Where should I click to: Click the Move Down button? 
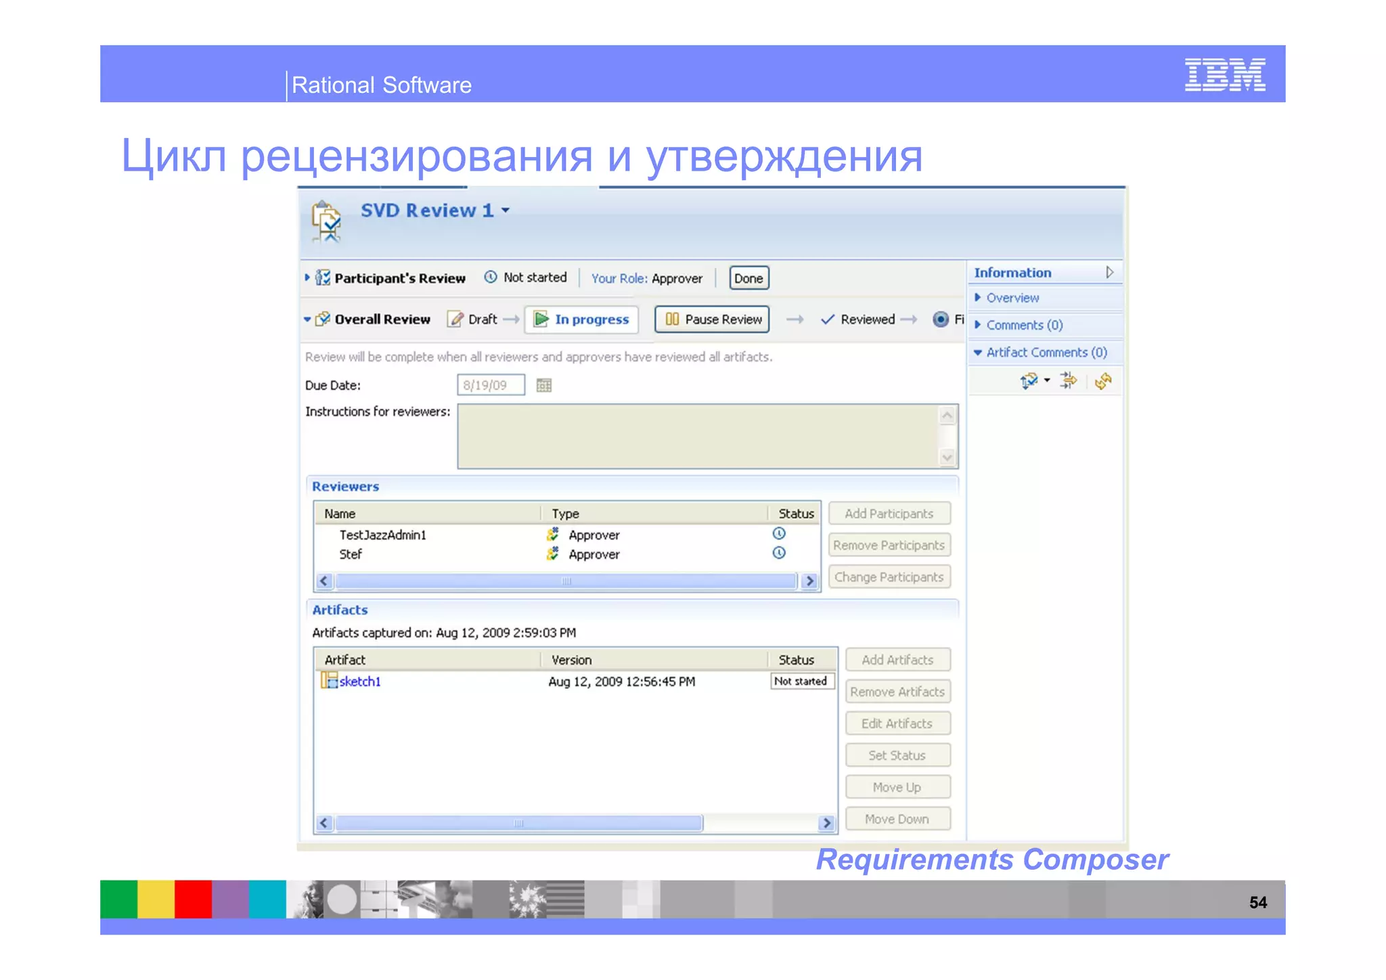coord(898,819)
